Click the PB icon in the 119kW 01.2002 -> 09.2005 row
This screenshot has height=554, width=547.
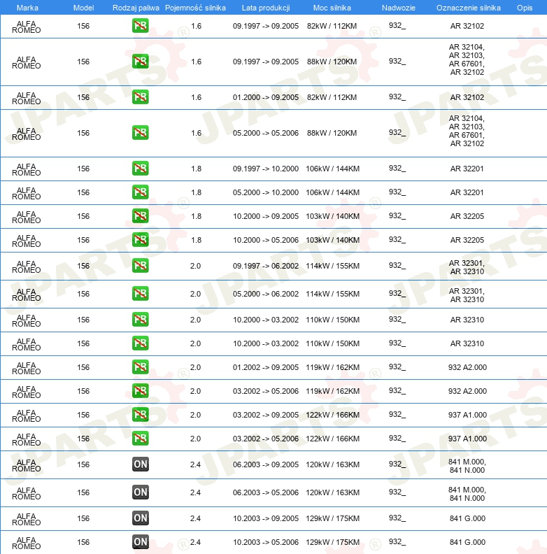click(x=141, y=367)
